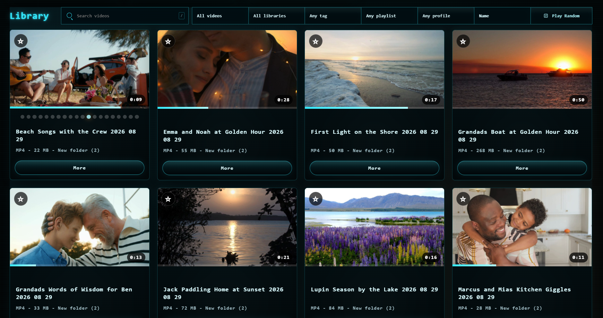Viewport: 603px width, 318px height.
Task: Click the title "Lupin Season by the Lake 2026 08 29"
Action: point(375,289)
